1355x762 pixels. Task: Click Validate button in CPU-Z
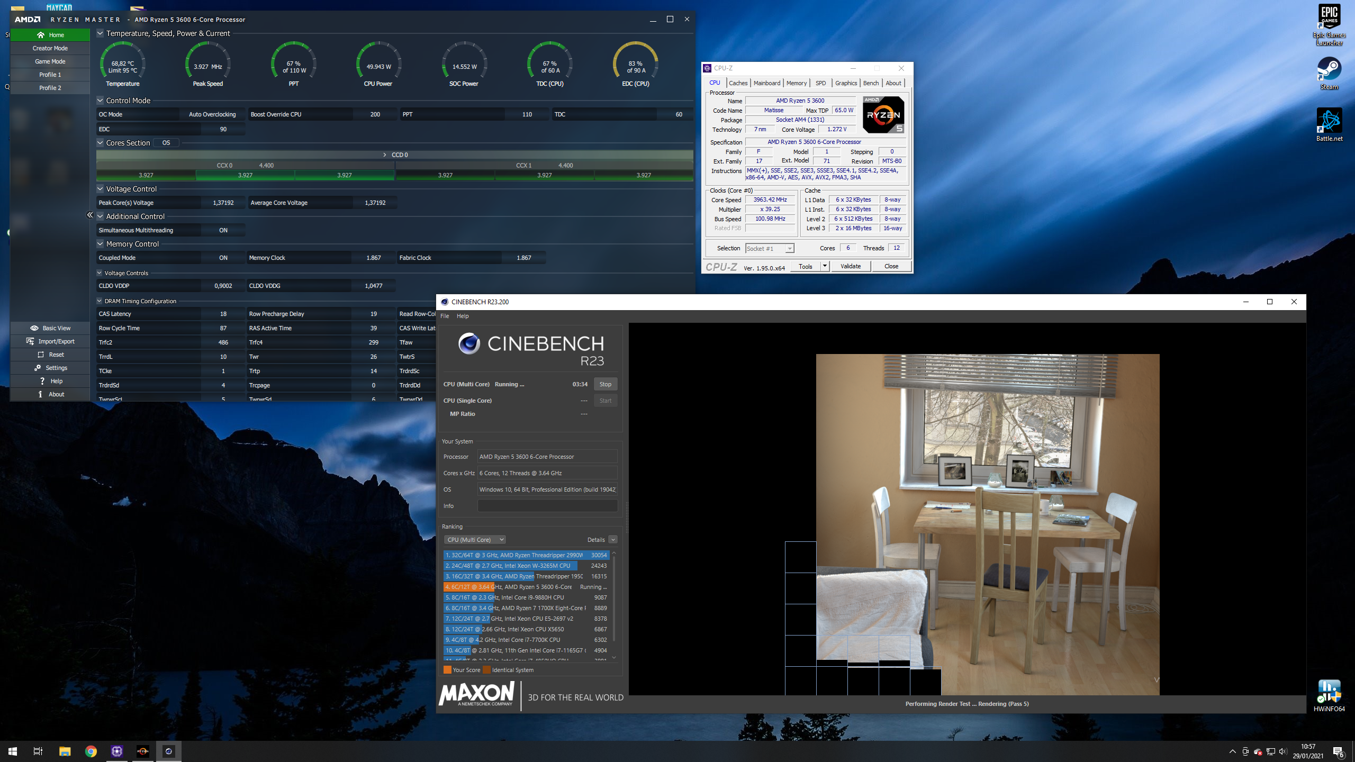click(850, 266)
